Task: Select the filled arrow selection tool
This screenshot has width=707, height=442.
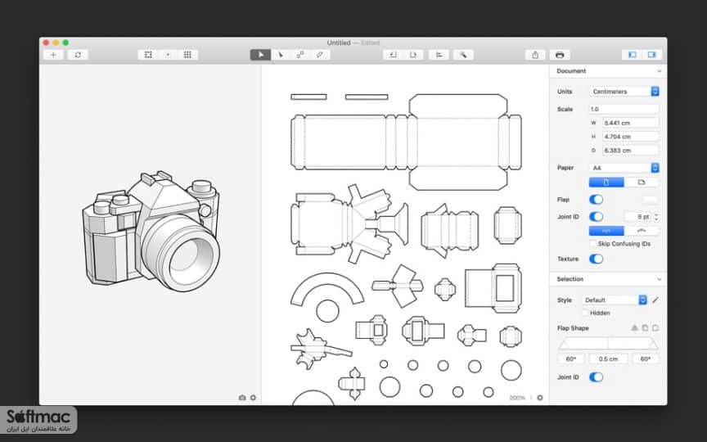Action: point(260,55)
